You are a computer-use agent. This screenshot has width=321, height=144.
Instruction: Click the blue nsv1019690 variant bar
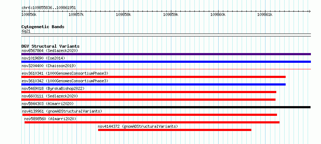[x=166, y=62]
